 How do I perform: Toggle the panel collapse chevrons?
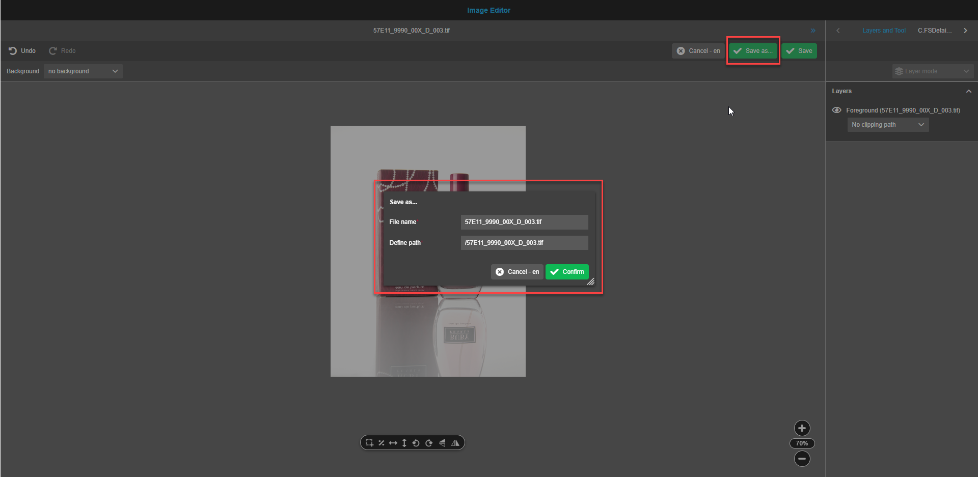pyautogui.click(x=813, y=30)
